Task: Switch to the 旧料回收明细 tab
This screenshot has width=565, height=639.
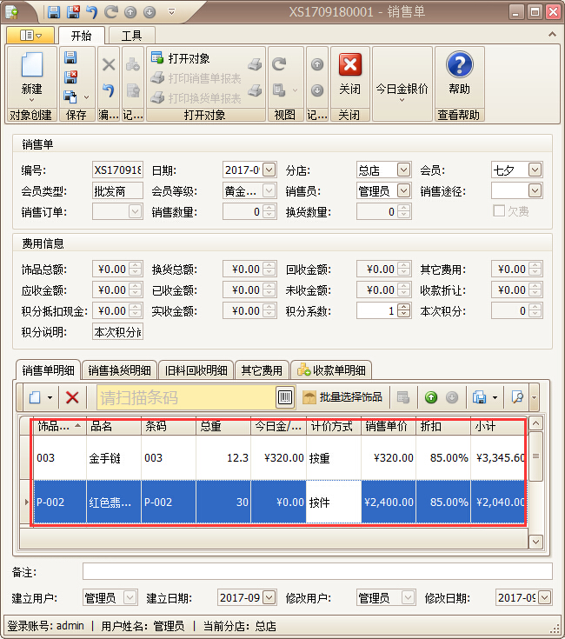Action: tap(196, 370)
